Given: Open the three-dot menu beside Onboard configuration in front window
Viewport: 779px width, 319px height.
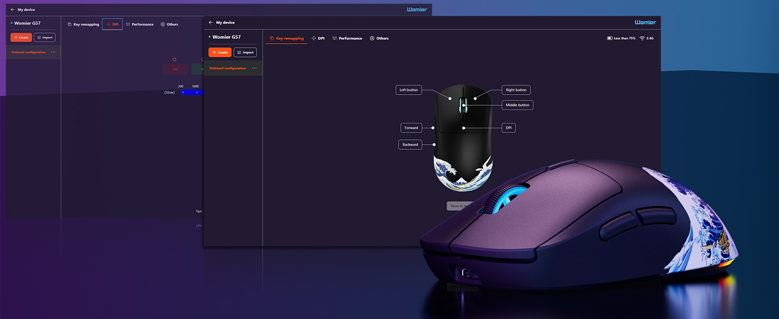Looking at the screenshot, I should pos(254,68).
